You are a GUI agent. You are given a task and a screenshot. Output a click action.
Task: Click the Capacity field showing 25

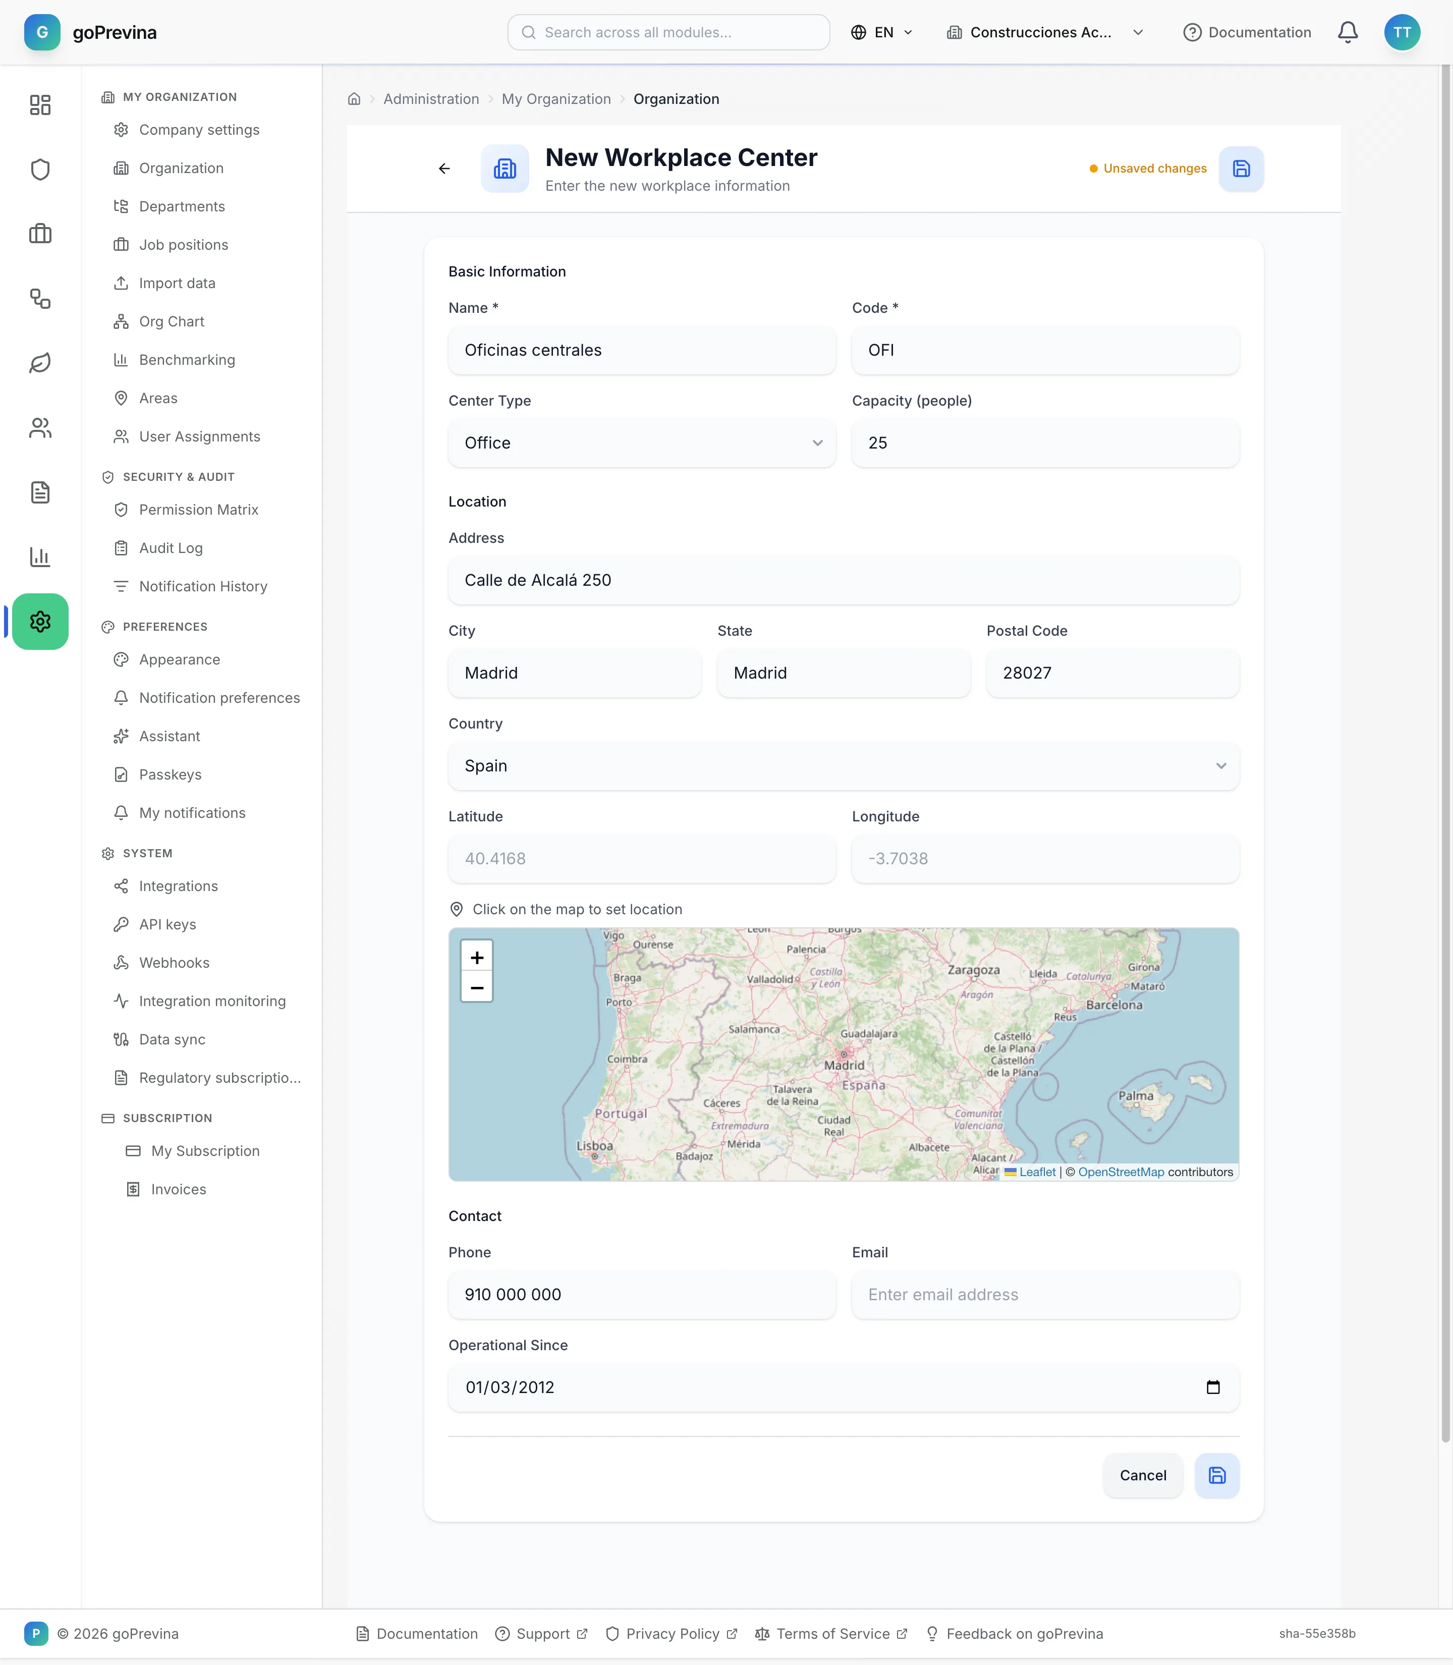(x=1045, y=443)
